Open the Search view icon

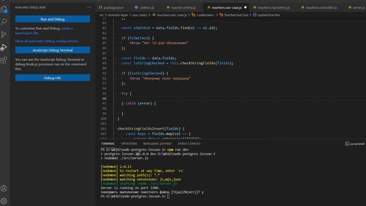point(4,22)
